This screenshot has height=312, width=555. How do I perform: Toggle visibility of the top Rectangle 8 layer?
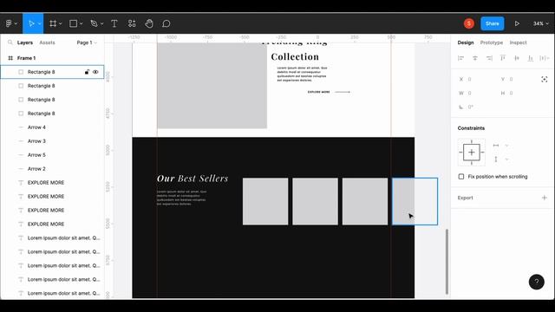click(x=95, y=72)
